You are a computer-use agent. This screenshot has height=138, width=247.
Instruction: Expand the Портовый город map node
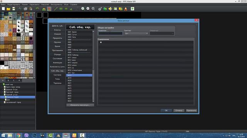3,92
